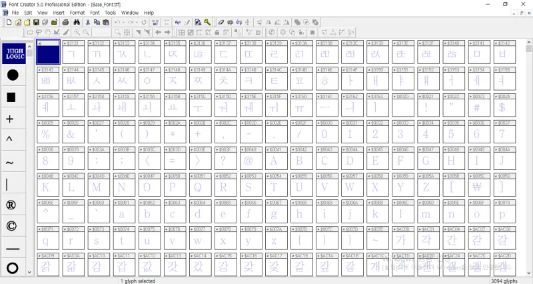Open the undo history dropdown arrow
The height and width of the screenshot is (284, 533).
(125, 22)
